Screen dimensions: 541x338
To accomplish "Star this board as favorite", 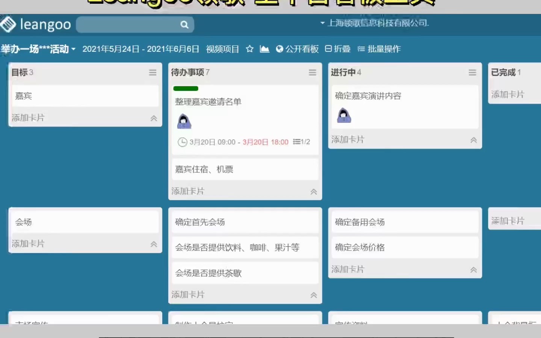I will pyautogui.click(x=249, y=49).
